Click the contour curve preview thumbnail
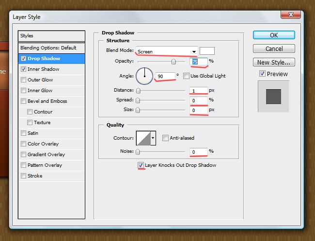Image resolution: width=315 pixels, height=241 pixels. [x=143, y=138]
